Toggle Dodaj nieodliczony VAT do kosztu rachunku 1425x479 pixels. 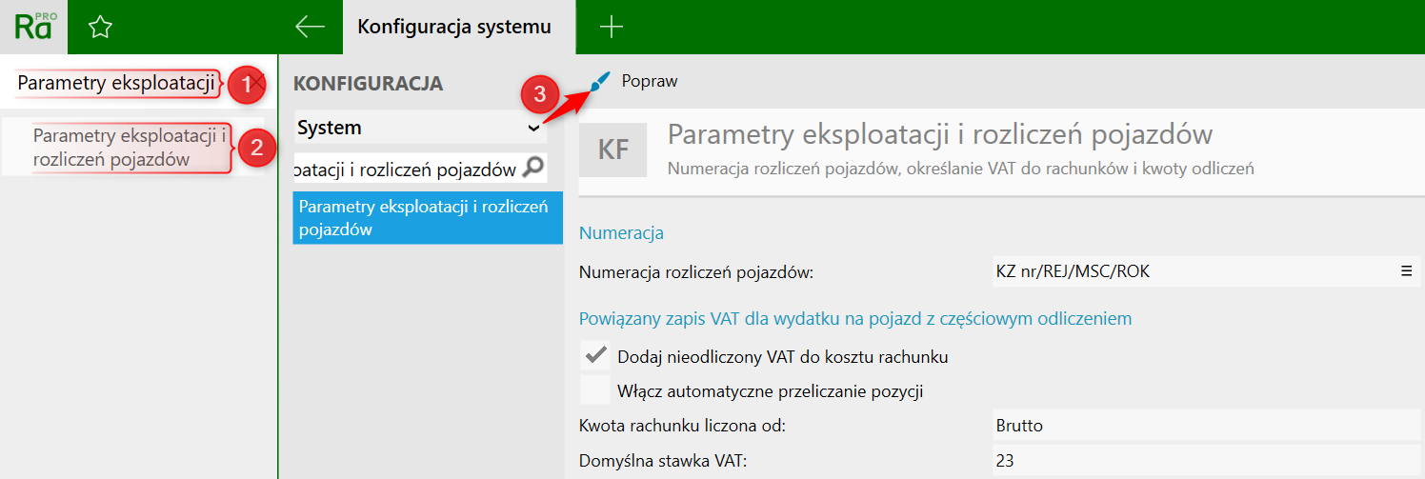[596, 356]
